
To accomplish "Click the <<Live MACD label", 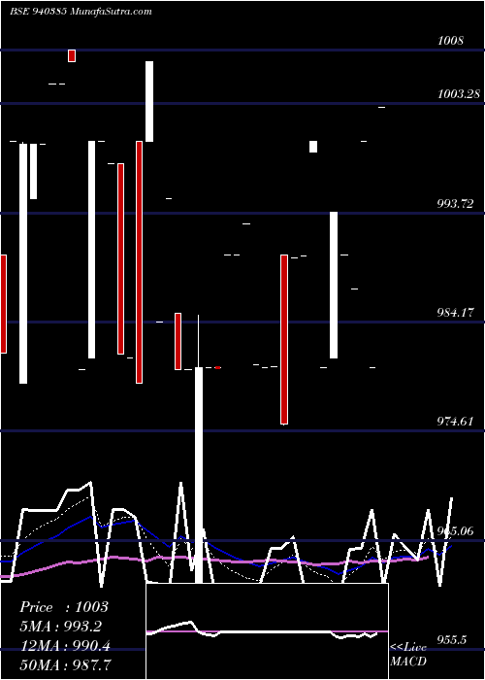I will 408,654.
